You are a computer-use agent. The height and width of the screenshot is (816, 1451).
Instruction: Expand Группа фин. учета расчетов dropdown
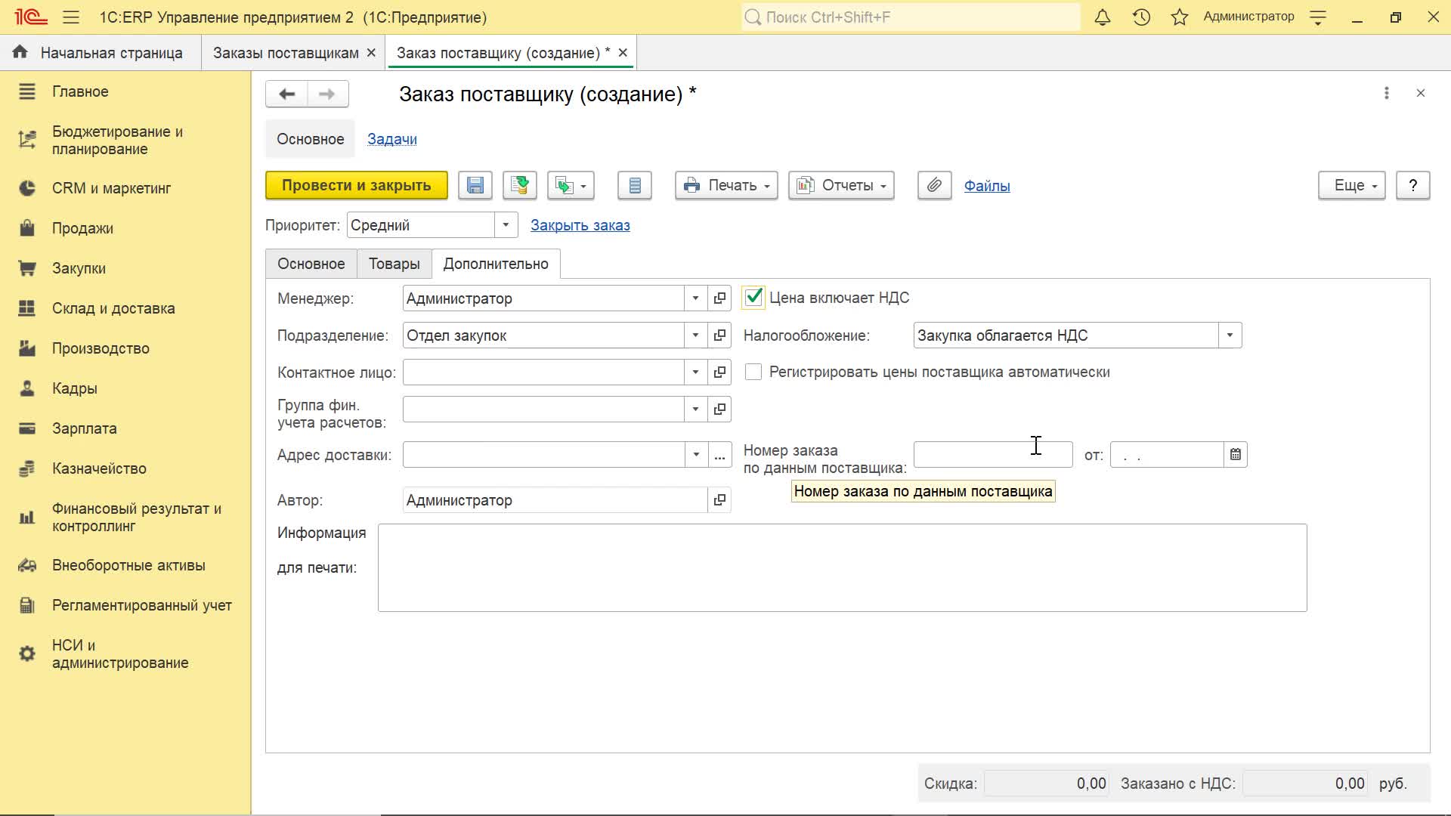[x=695, y=409]
